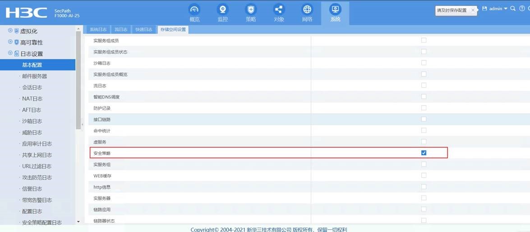Check the 实服务组 checkbox
The width and height of the screenshot is (530, 232).
(424, 164)
